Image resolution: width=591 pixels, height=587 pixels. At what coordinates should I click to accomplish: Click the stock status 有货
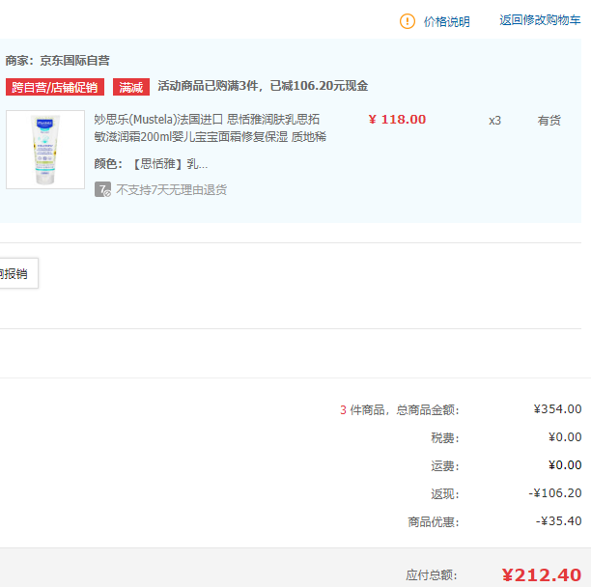pos(549,121)
